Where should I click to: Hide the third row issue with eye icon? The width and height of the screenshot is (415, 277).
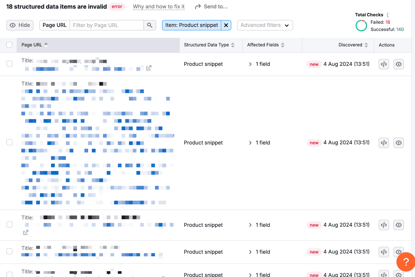(x=398, y=225)
